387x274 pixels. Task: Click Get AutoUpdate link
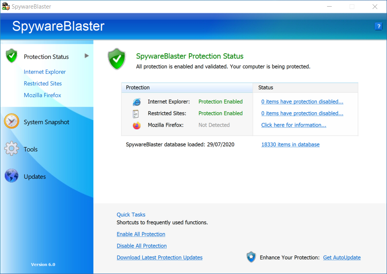tap(342, 258)
